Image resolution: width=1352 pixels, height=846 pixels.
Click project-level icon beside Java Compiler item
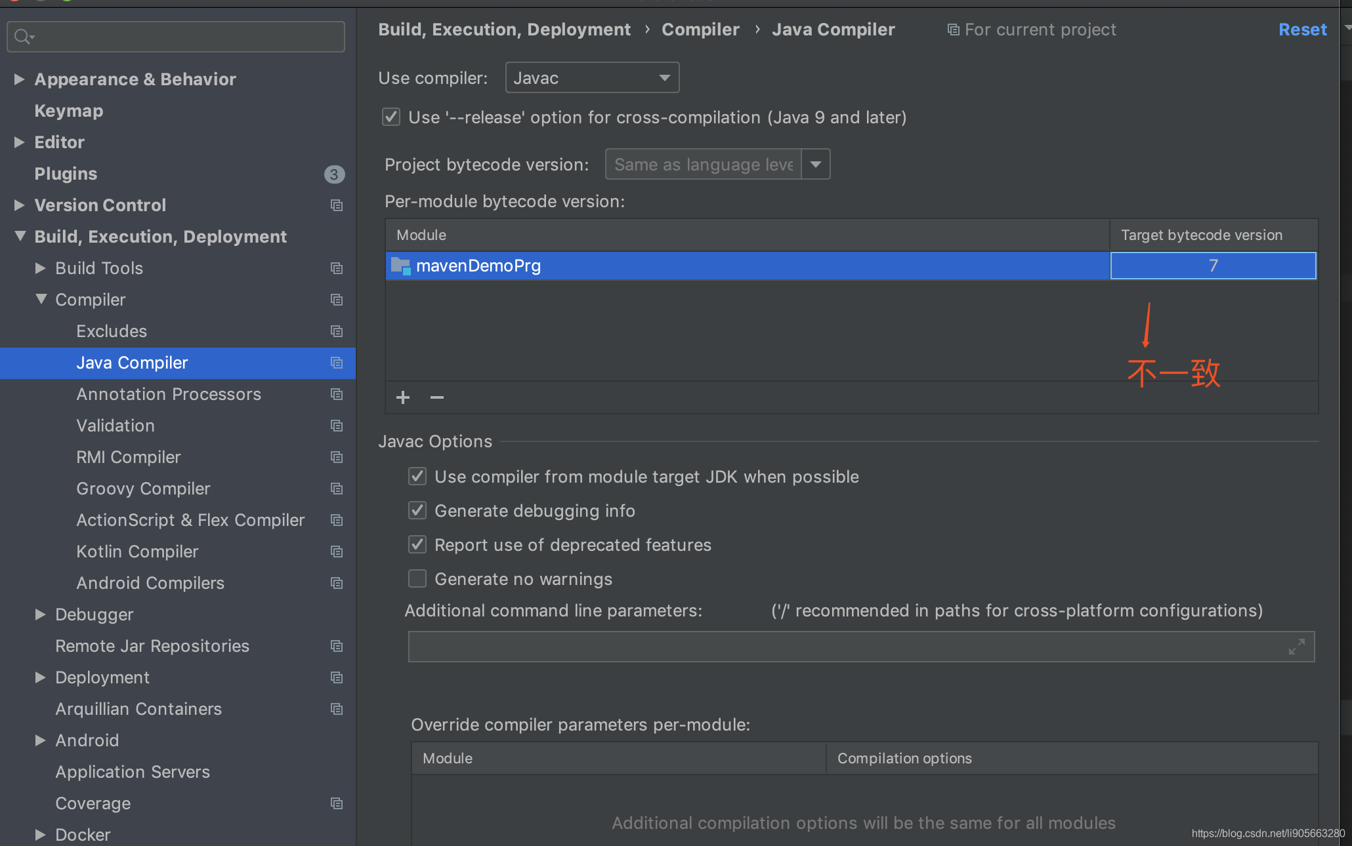click(x=337, y=363)
